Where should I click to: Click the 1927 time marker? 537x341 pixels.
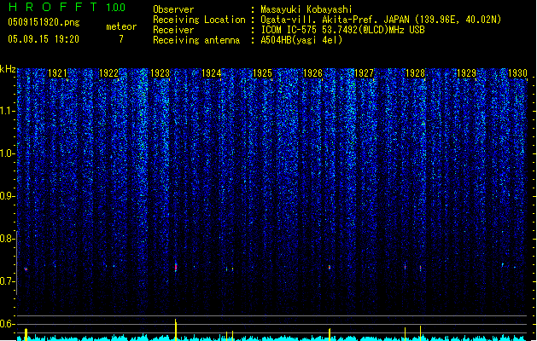[364, 73]
